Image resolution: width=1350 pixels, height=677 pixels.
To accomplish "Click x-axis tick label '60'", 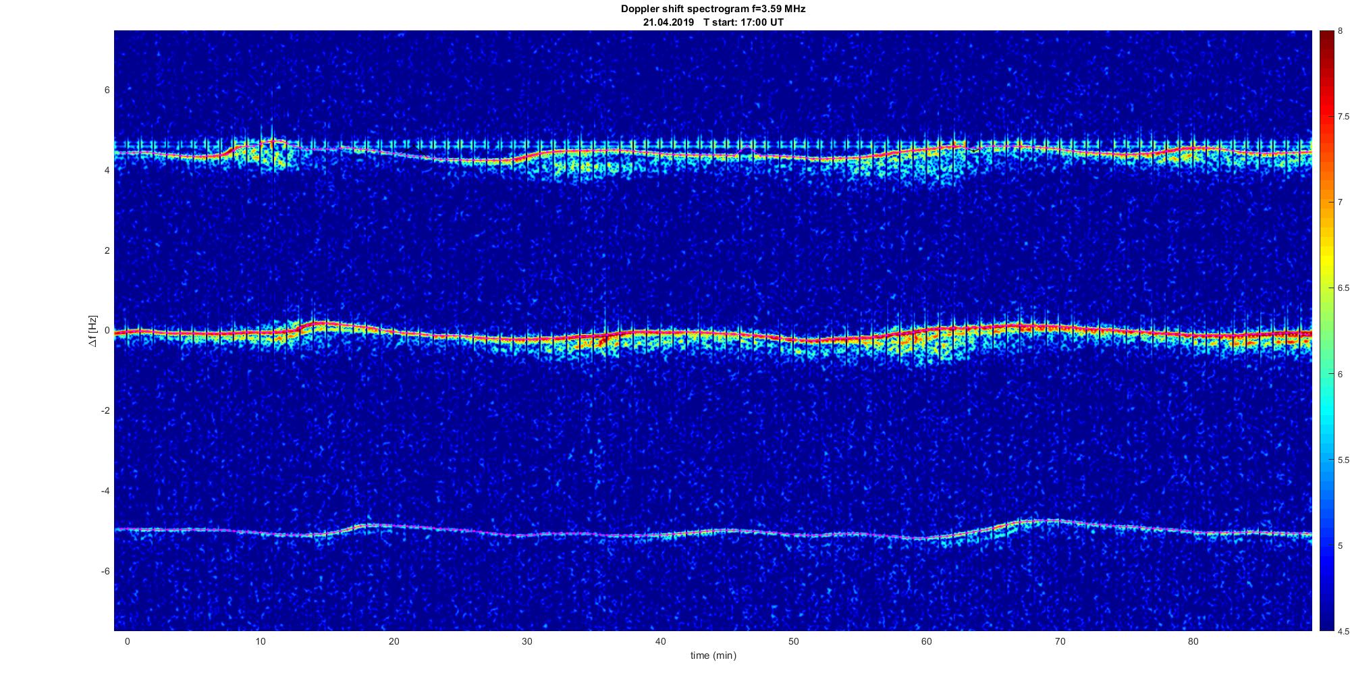I will [927, 641].
